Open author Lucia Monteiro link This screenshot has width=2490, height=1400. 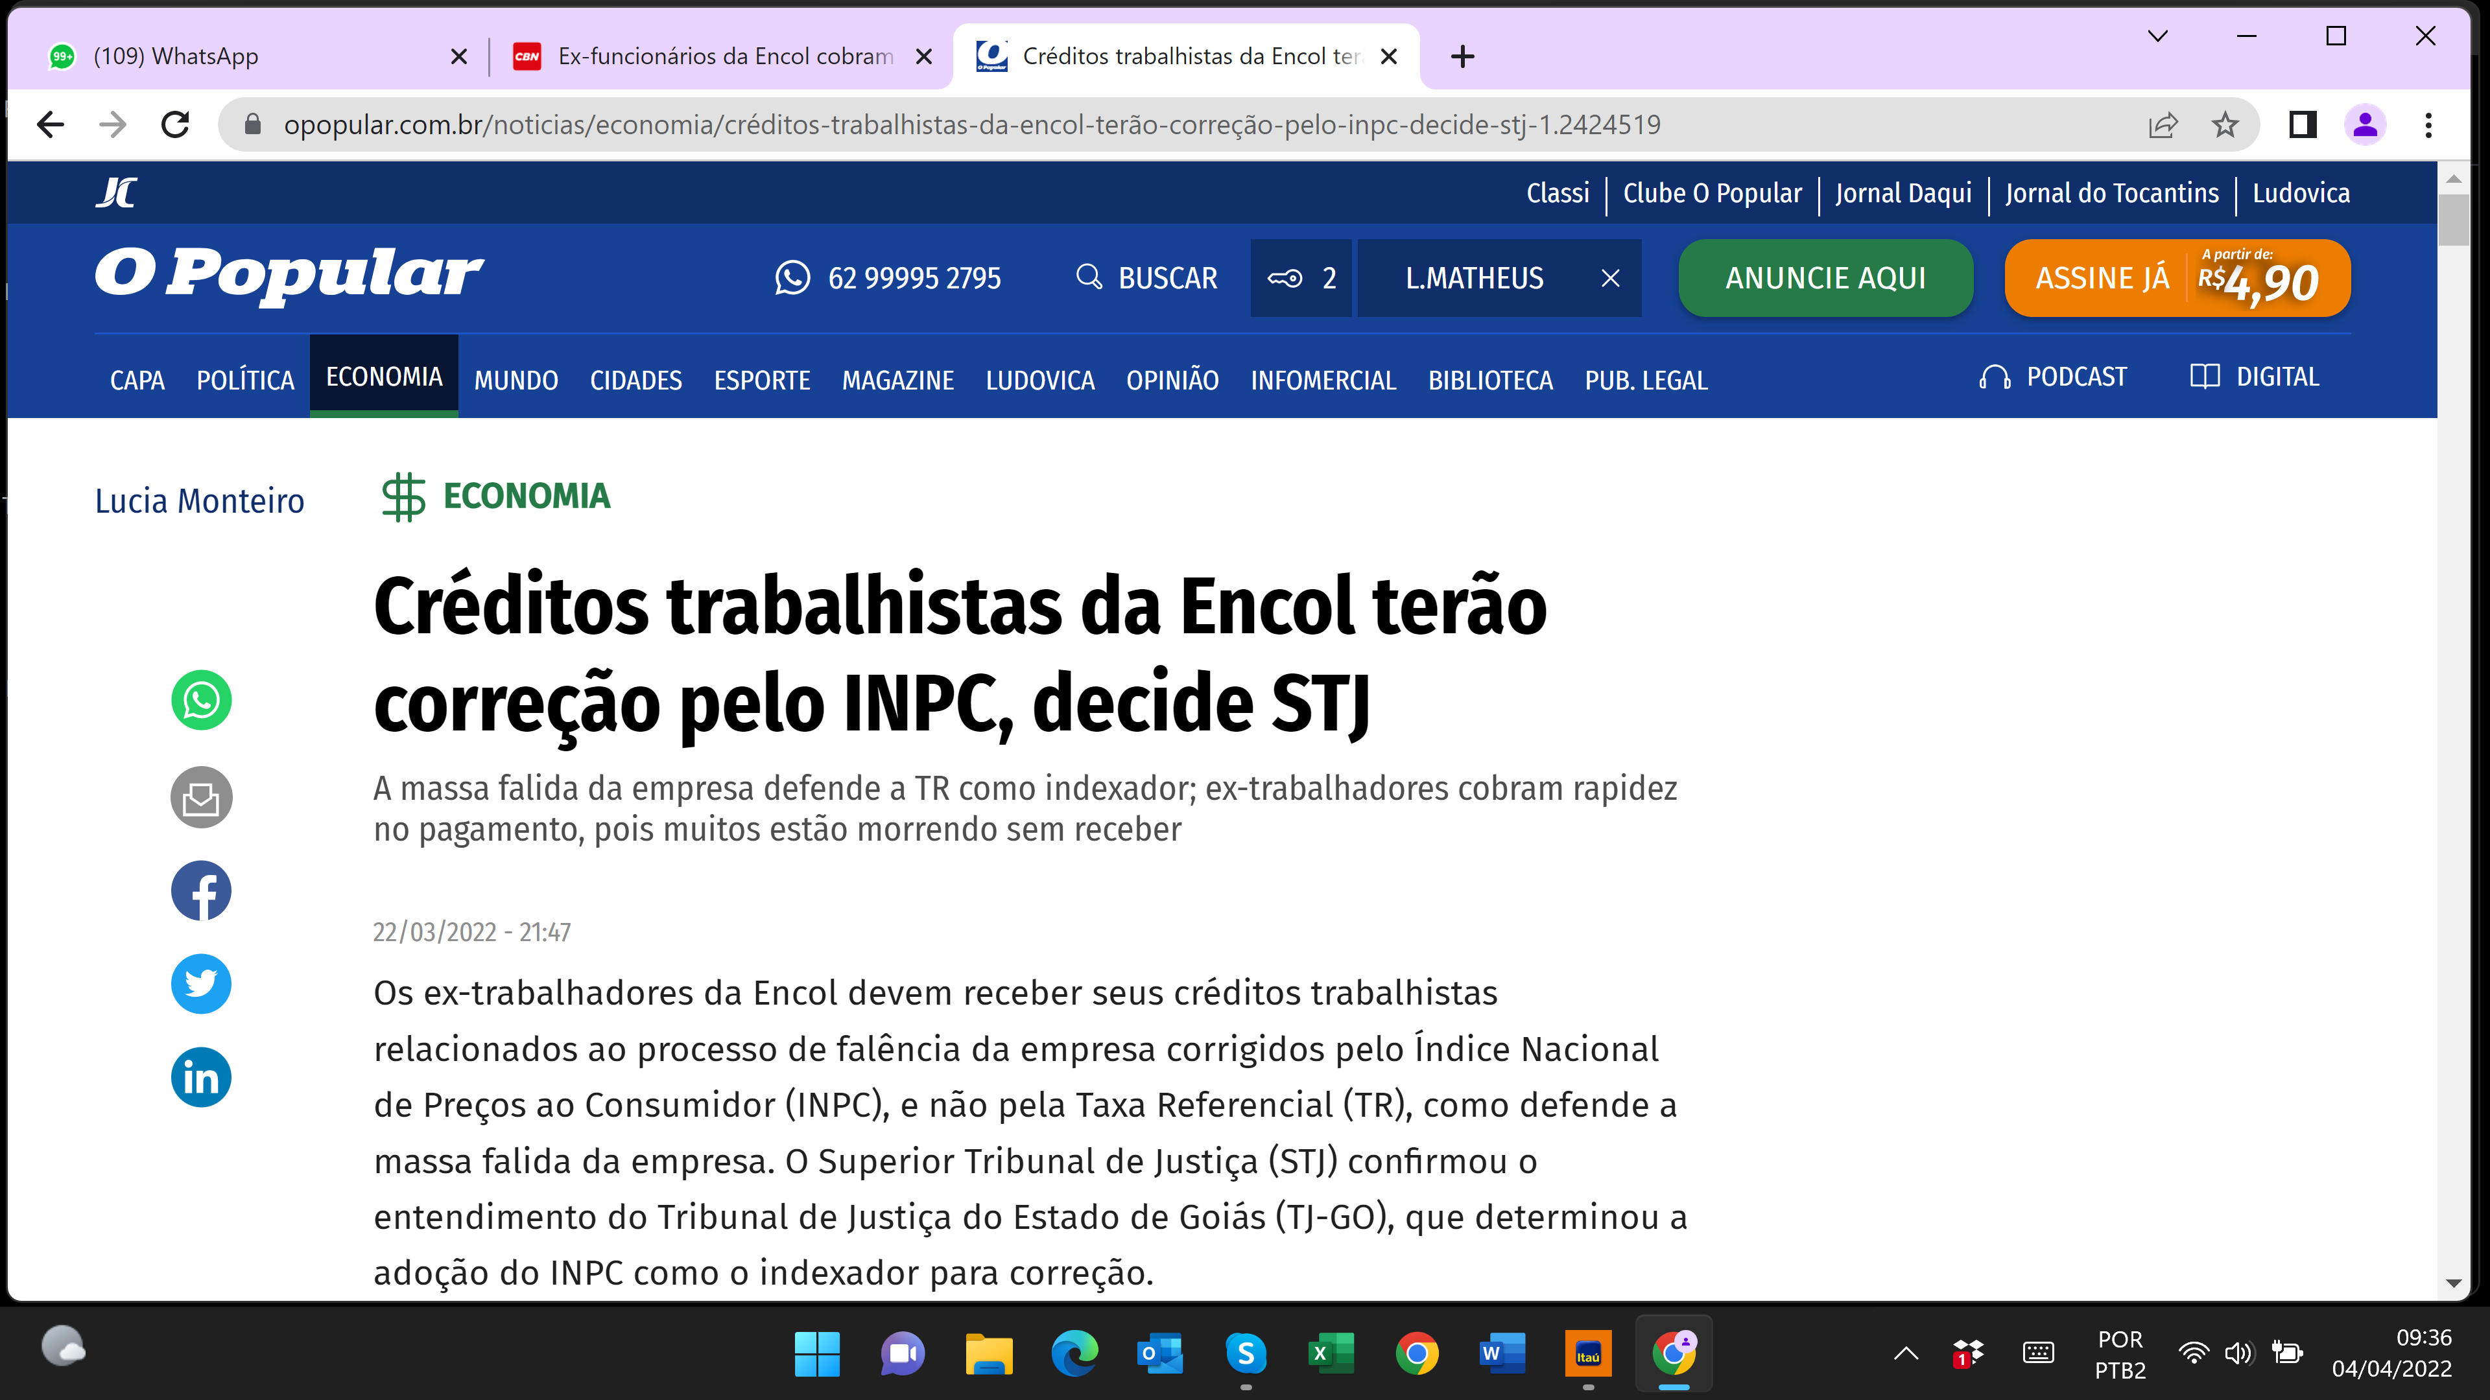point(199,500)
